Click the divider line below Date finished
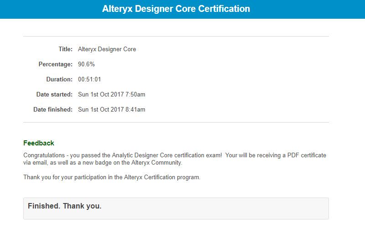This screenshot has height=230, width=365. point(176,122)
